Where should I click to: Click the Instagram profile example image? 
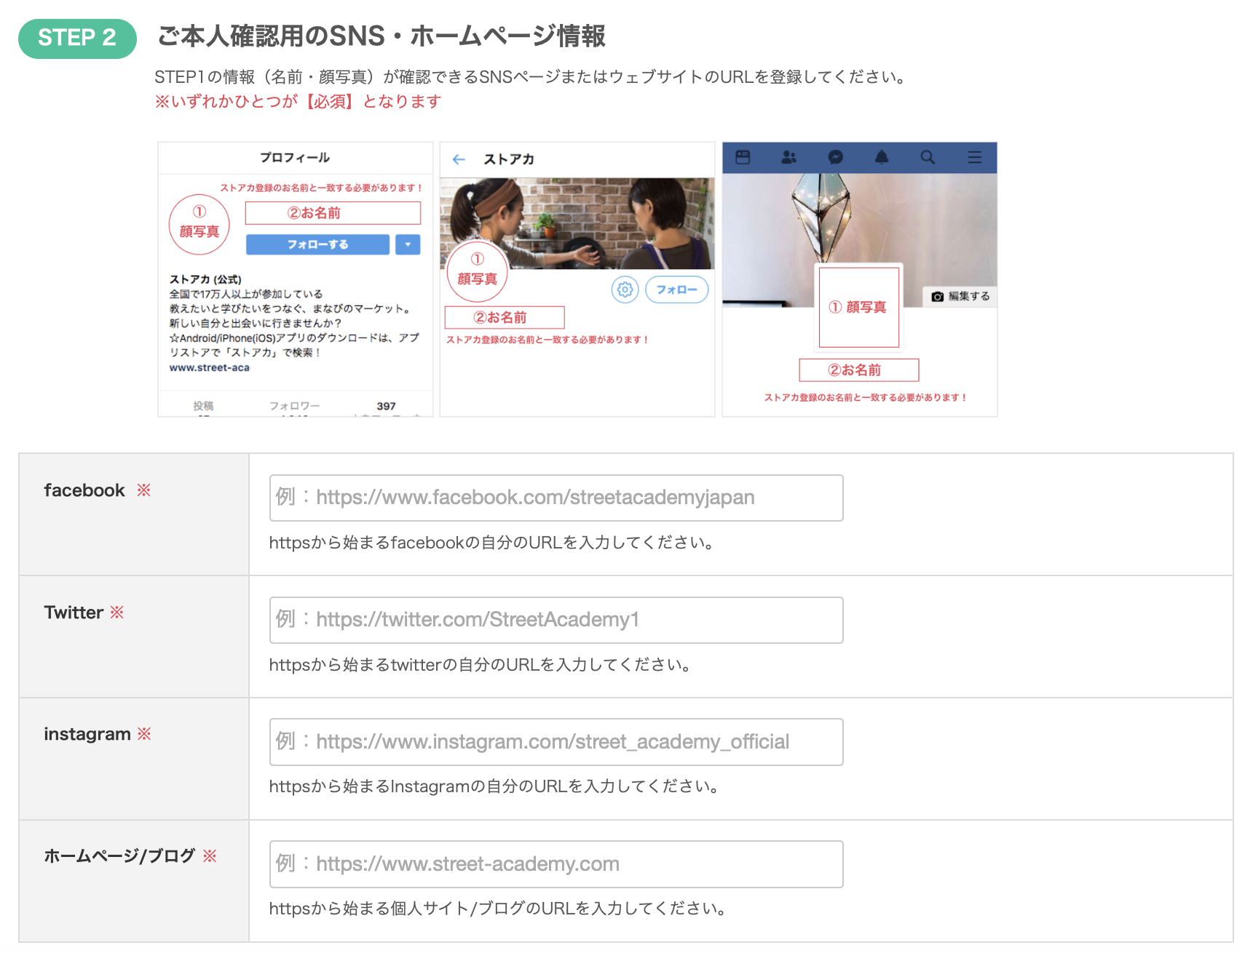[296, 279]
